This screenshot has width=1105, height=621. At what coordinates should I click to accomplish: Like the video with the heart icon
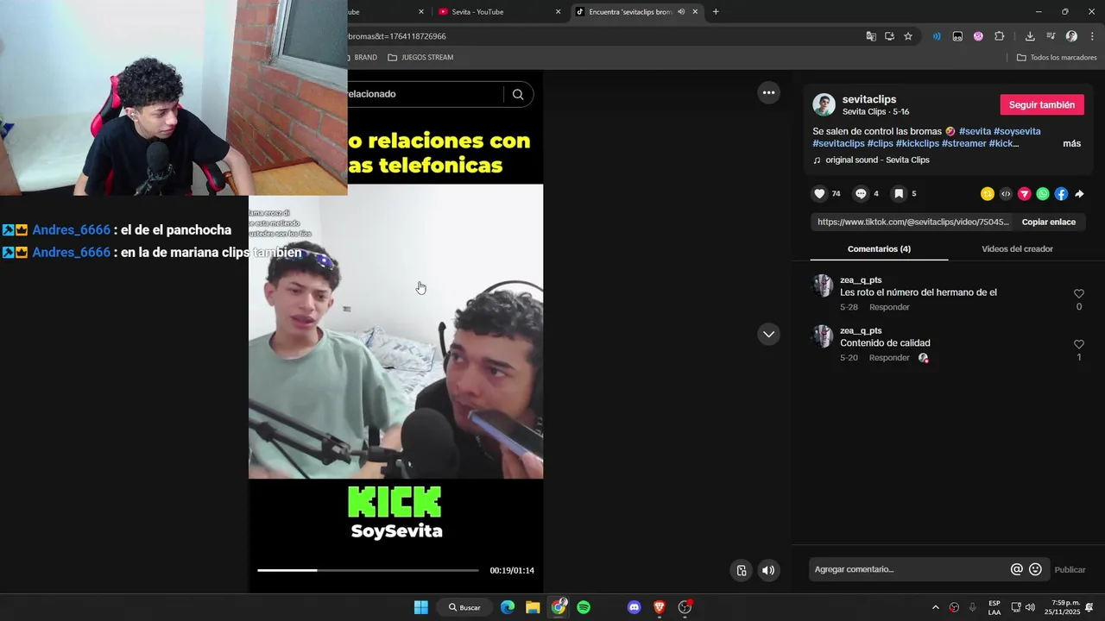click(820, 194)
